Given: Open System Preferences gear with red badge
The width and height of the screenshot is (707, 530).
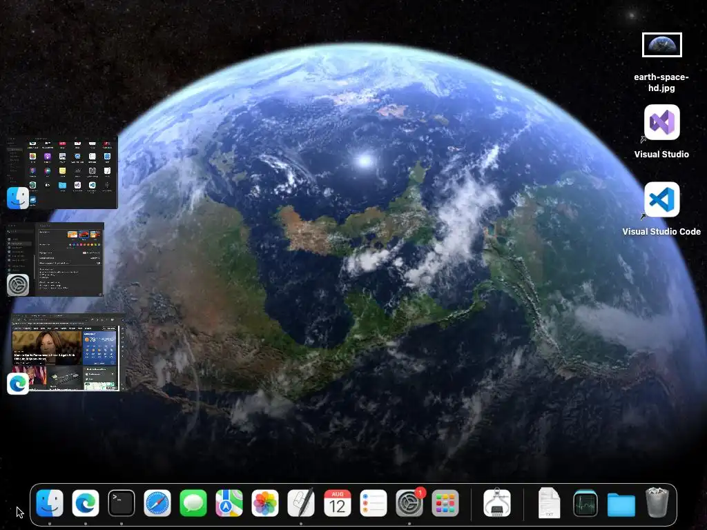Looking at the screenshot, I should (409, 503).
